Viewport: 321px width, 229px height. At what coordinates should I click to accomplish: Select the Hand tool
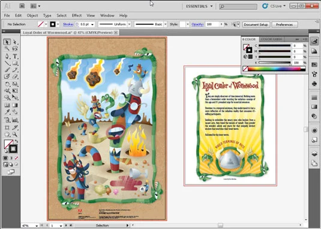point(7,134)
